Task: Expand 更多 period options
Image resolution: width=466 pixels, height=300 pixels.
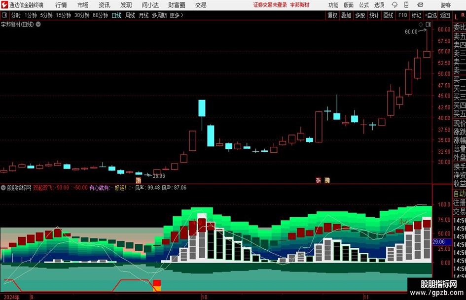Action: (177, 15)
